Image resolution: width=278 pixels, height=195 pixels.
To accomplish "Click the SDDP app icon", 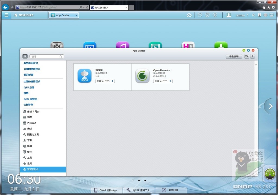I will coord(85,76).
